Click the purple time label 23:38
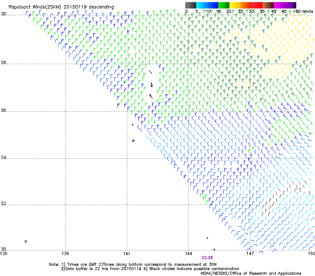This screenshot has height=276, width=315. [x=207, y=258]
